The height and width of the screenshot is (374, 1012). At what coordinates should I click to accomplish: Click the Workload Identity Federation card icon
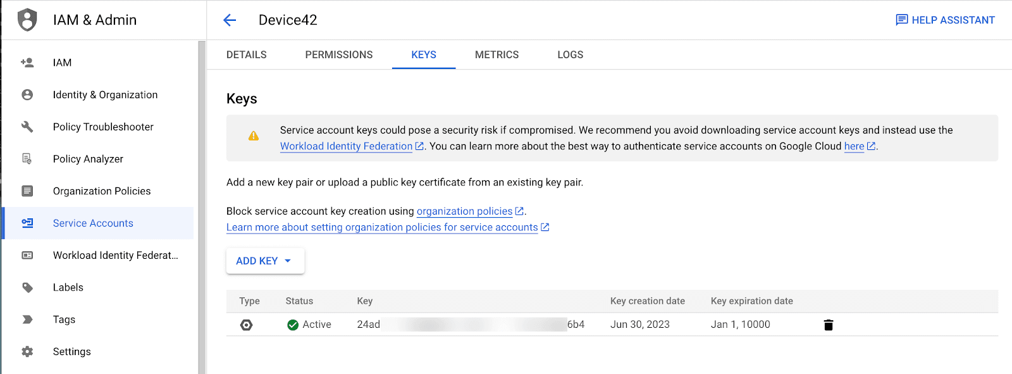coord(27,255)
